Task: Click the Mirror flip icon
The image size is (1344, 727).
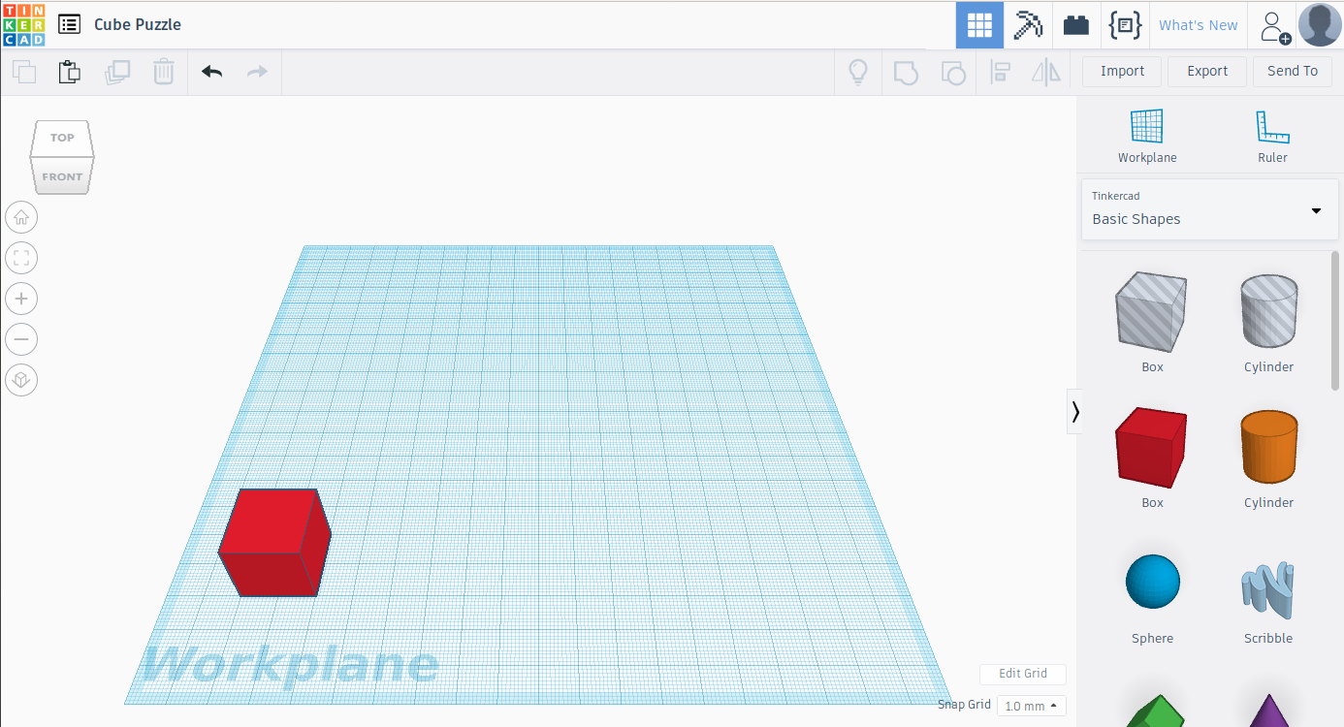Action: pyautogui.click(x=1046, y=72)
